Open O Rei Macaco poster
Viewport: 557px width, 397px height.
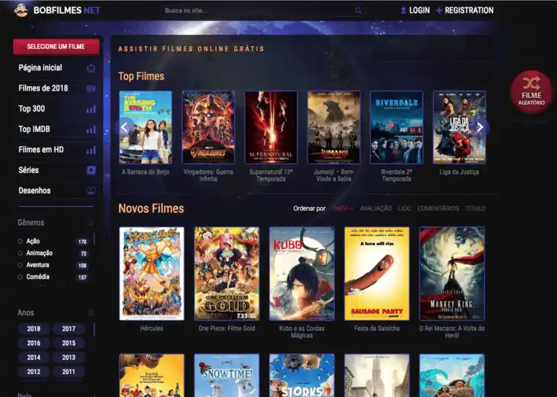click(x=452, y=274)
